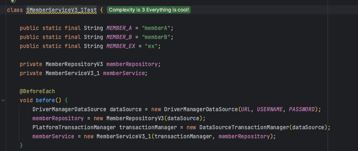The height and width of the screenshot is (151, 358).
Task: Click the URL constant argument
Action: coord(246,109)
